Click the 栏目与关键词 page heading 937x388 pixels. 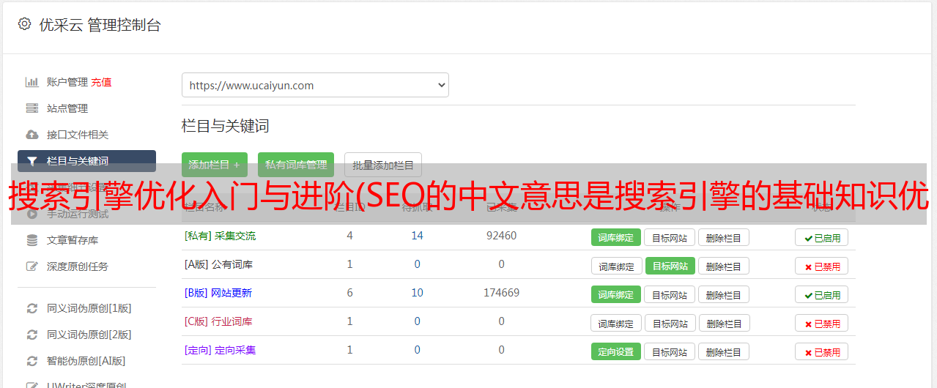226,126
